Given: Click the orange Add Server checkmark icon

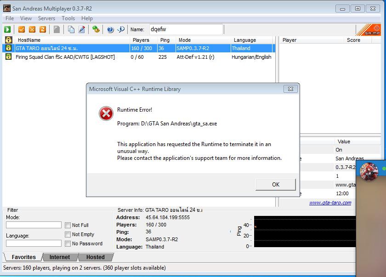Looking at the screenshot, I should (x=22, y=29).
